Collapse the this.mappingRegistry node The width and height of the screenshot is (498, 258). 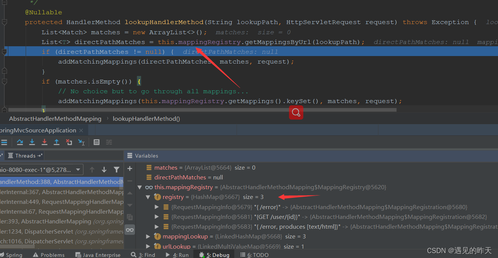click(140, 187)
